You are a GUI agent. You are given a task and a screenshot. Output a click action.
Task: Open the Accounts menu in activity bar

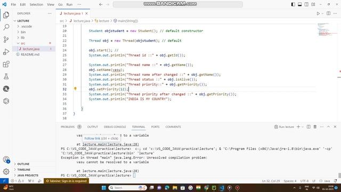coord(6,159)
